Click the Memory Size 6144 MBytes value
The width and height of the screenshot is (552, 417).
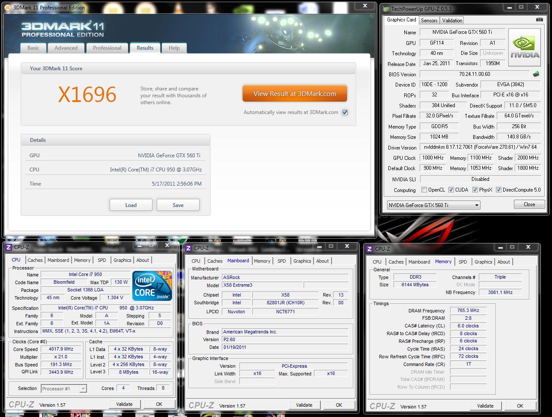pos(415,285)
